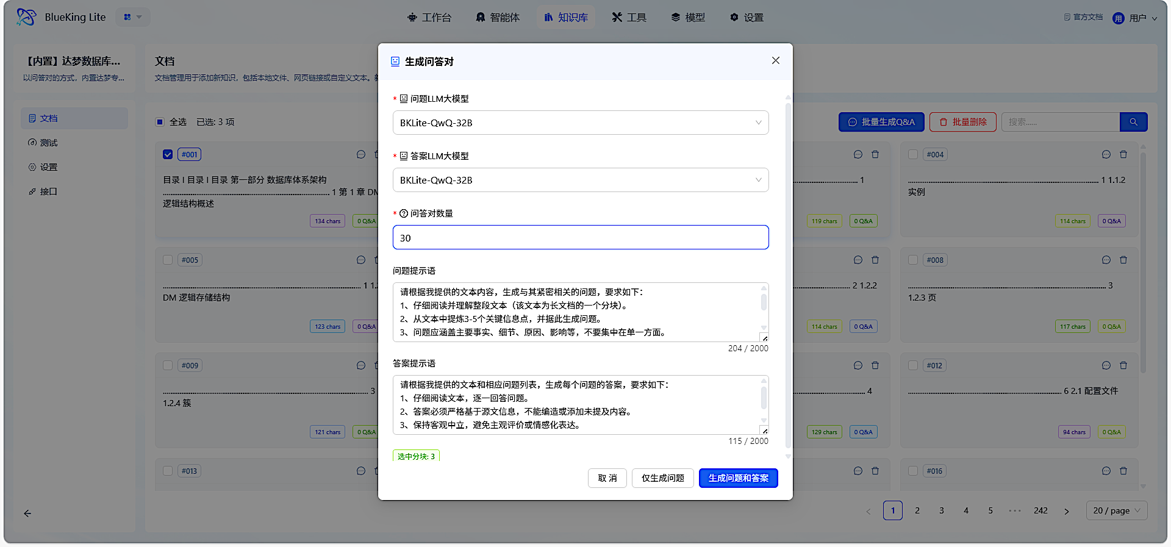This screenshot has height=547, width=1171.
Task: Check the chunk #004 checkbox
Action: tap(913, 155)
